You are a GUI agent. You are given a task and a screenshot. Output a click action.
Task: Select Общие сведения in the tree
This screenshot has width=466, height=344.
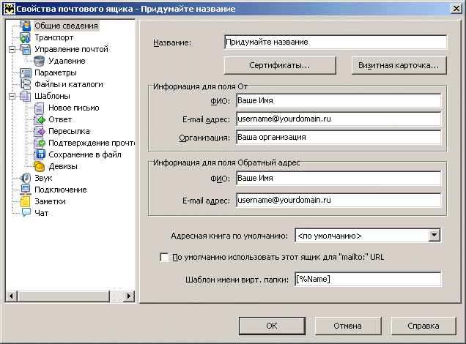pos(66,26)
